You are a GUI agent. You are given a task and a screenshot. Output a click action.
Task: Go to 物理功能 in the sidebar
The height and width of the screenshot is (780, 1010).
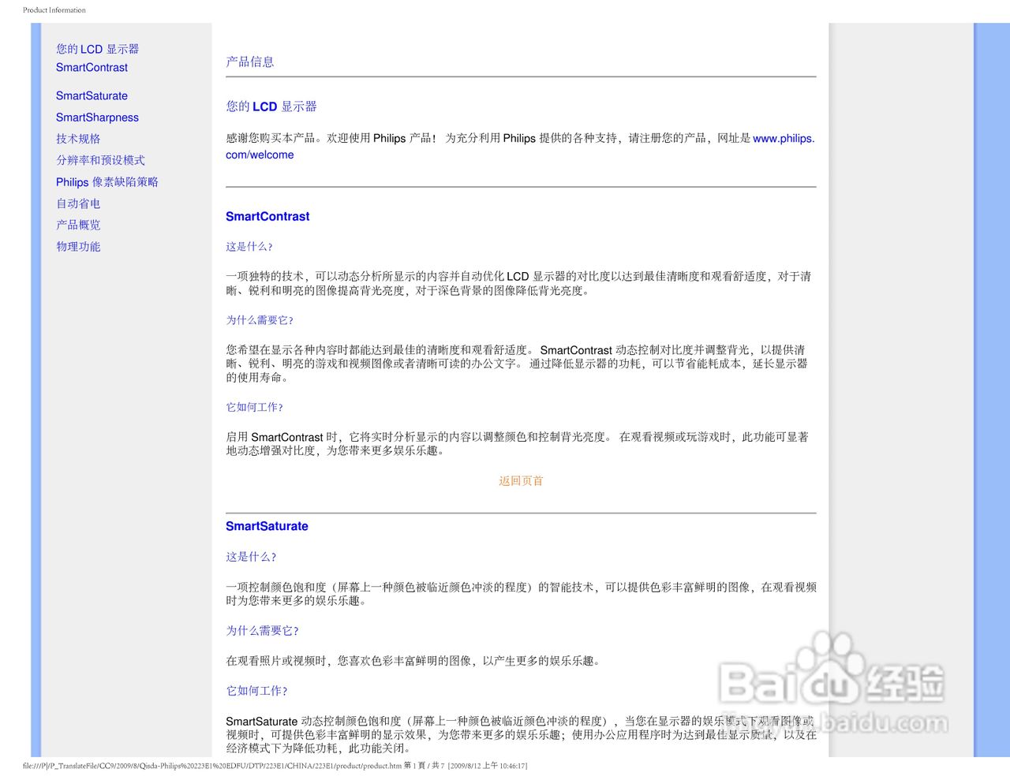coord(78,247)
